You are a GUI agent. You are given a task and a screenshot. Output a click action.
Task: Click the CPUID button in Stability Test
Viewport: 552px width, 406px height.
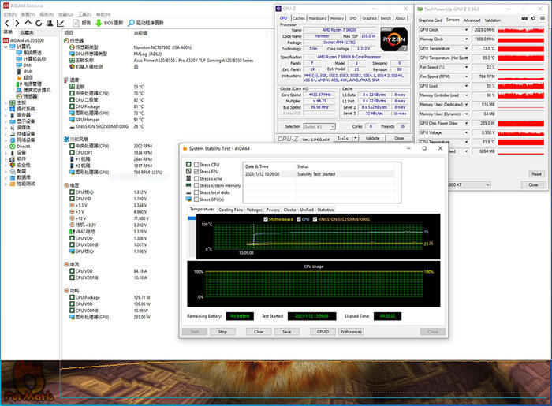(323, 332)
